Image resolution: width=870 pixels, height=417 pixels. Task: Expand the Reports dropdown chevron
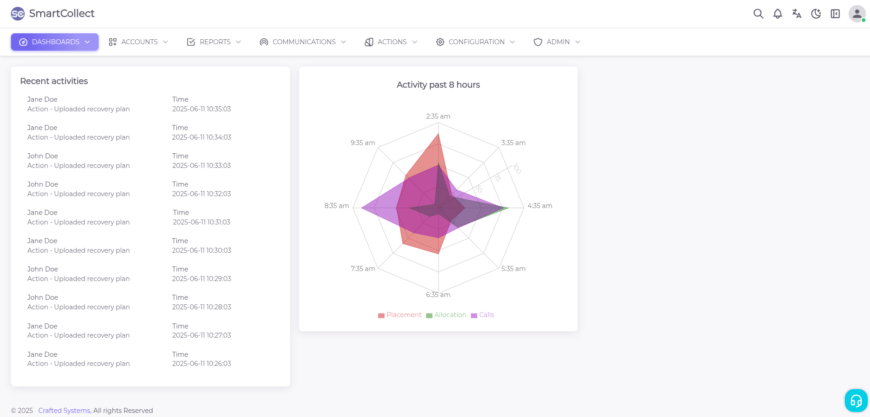click(x=238, y=42)
